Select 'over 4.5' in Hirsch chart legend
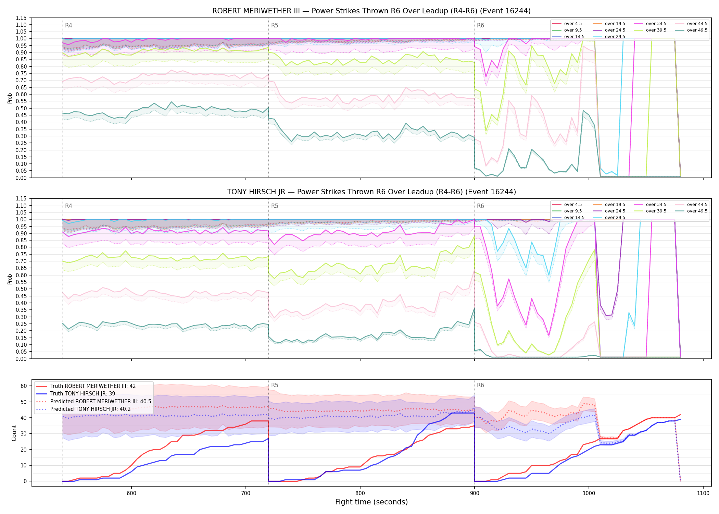Image resolution: width=719 pixels, height=514 pixels. point(567,205)
